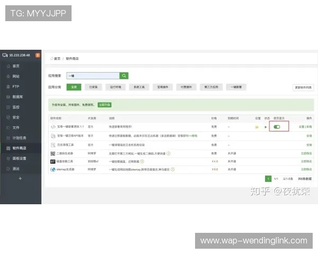Viewport: 318px width, 254px height.
Task: Toggle the 首页显示 switch for 宝塔一键部署源码
Action: coord(277,127)
